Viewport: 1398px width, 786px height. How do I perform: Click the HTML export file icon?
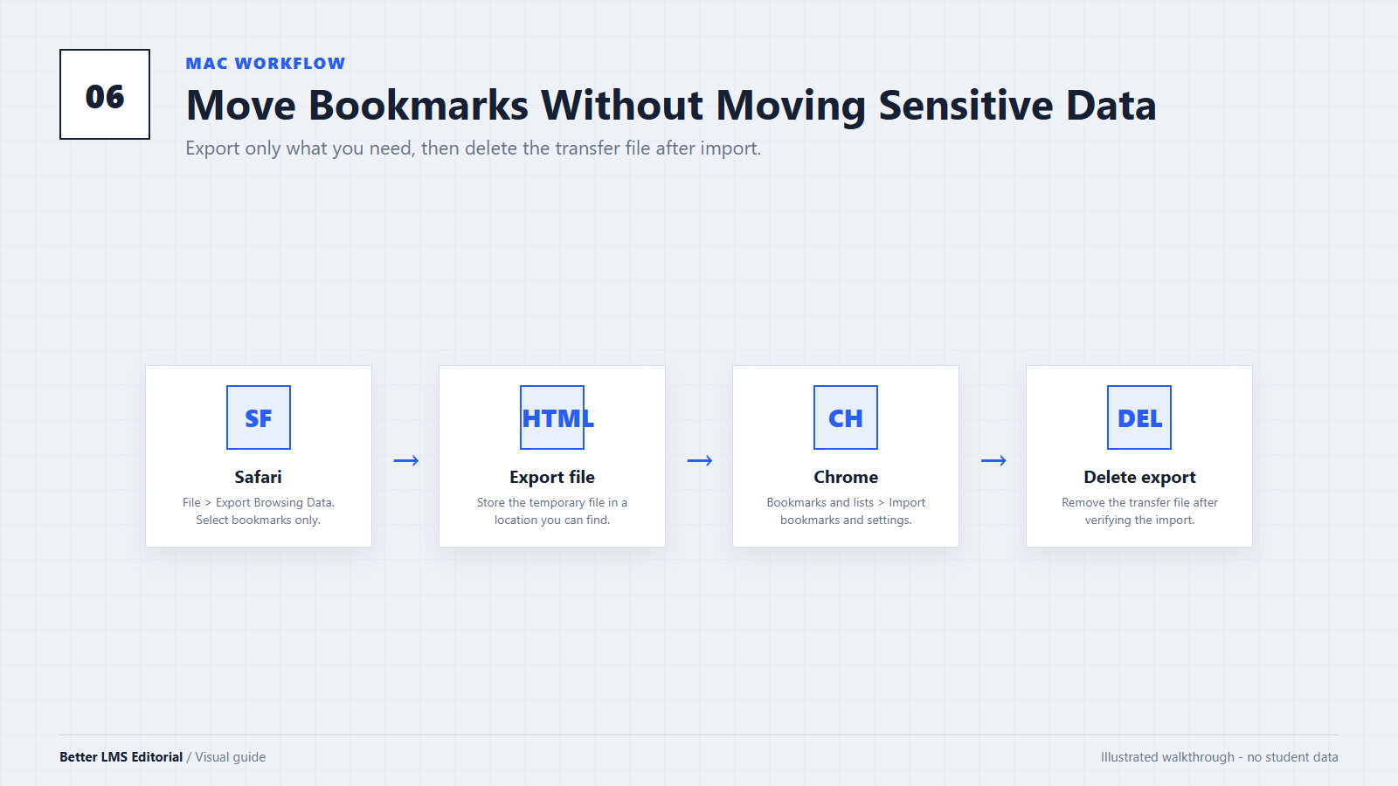pyautogui.click(x=552, y=417)
